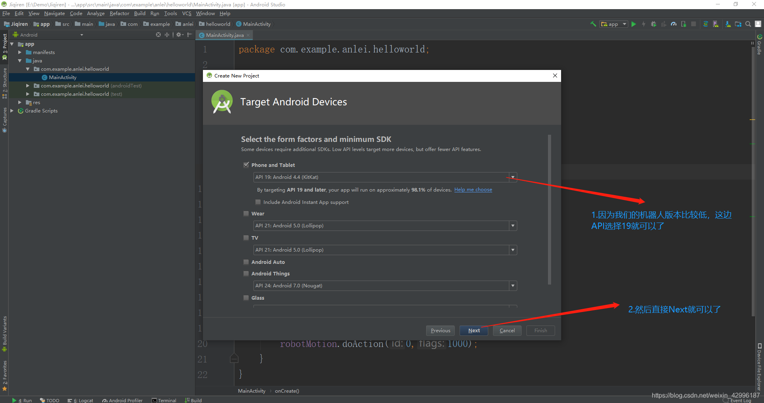Viewport: 764px width, 403px height.
Task: Click Attach debugger to Android process icon
Action: 684,24
